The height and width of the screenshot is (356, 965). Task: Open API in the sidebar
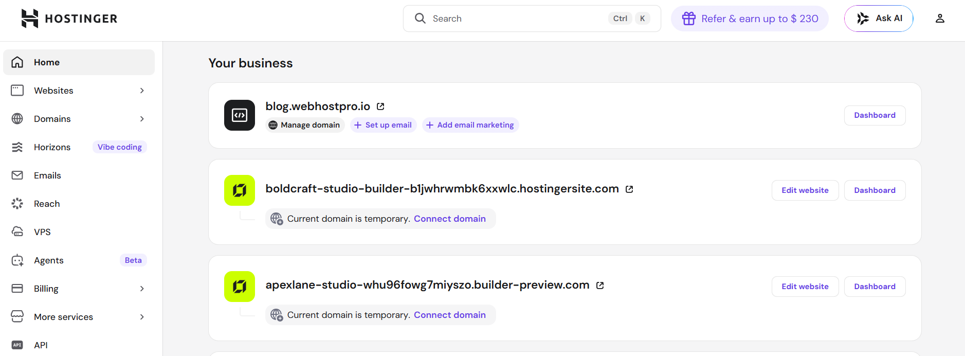coord(79,345)
